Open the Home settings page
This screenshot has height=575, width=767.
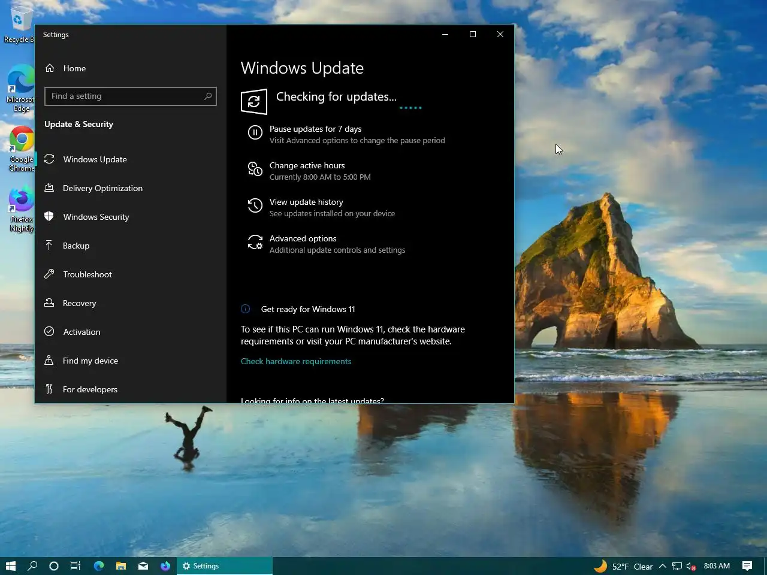coord(131,68)
